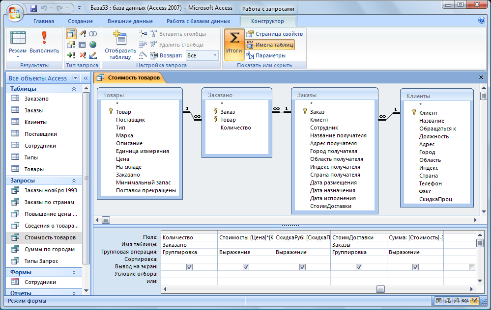Image resolution: width=491 pixels, height=310 pixels.
Task: Switch to PivotChart view status bar icon
Action: (457, 301)
